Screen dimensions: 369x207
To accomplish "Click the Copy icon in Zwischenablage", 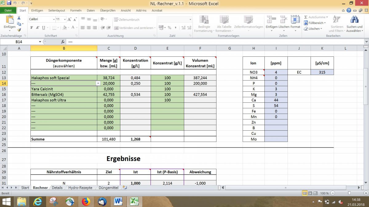I will (19, 24).
